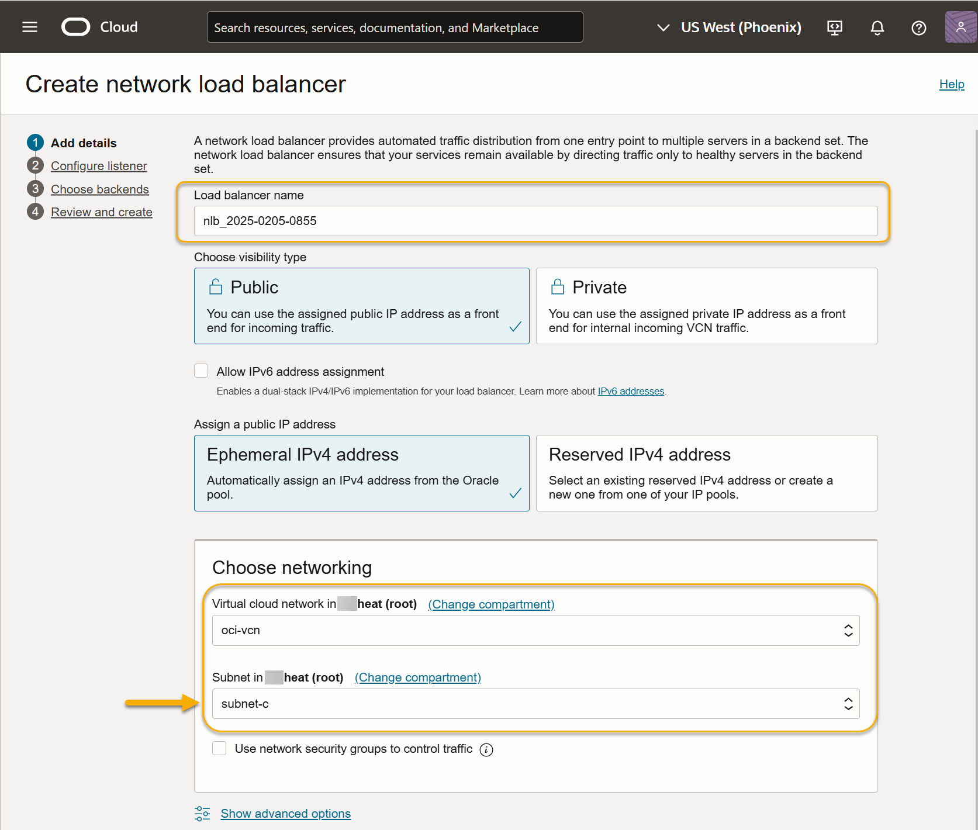Image resolution: width=978 pixels, height=830 pixels.
Task: Open the hamburger navigation menu
Action: click(x=30, y=27)
